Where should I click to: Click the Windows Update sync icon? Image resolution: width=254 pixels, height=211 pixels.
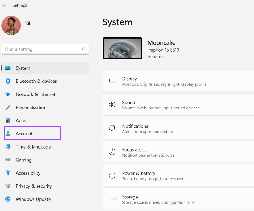pos(8,199)
